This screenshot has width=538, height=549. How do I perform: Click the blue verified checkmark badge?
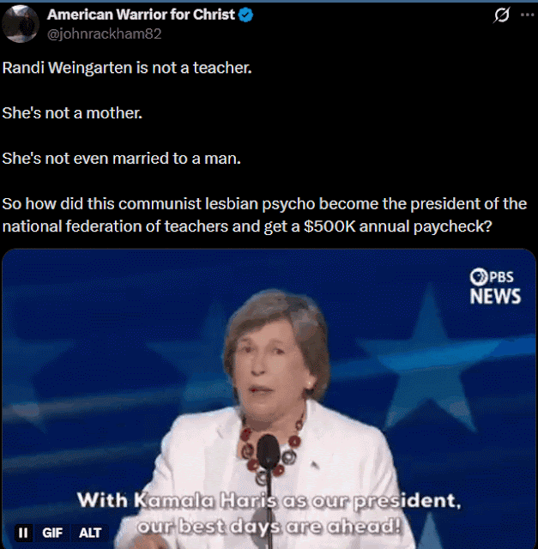click(245, 15)
